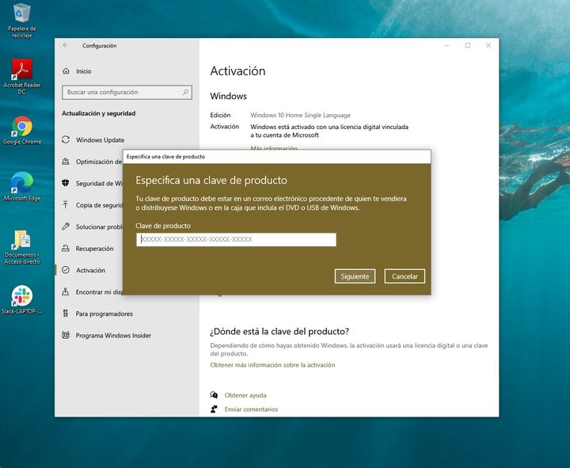Click the Actualización y seguridad heading
570x468 pixels.
tap(98, 113)
